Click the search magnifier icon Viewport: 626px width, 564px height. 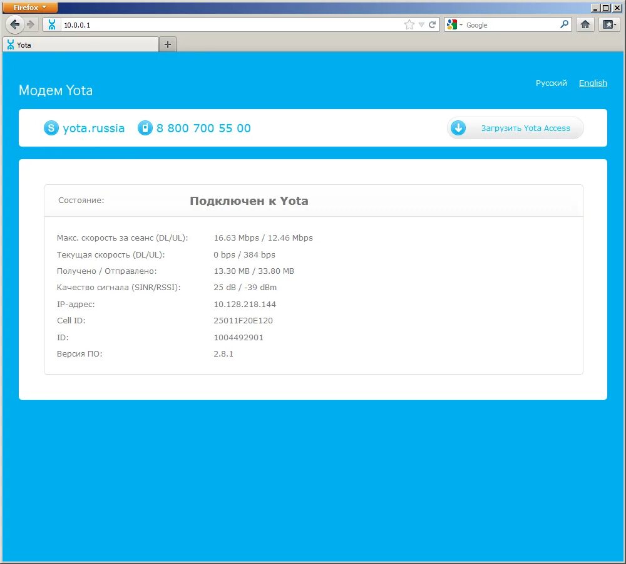coord(564,24)
